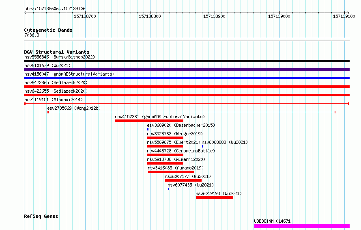361x230 pixels.
Task: Open the nsv6422655 (Sedlazeck2020) red bar
Action: click(187, 95)
